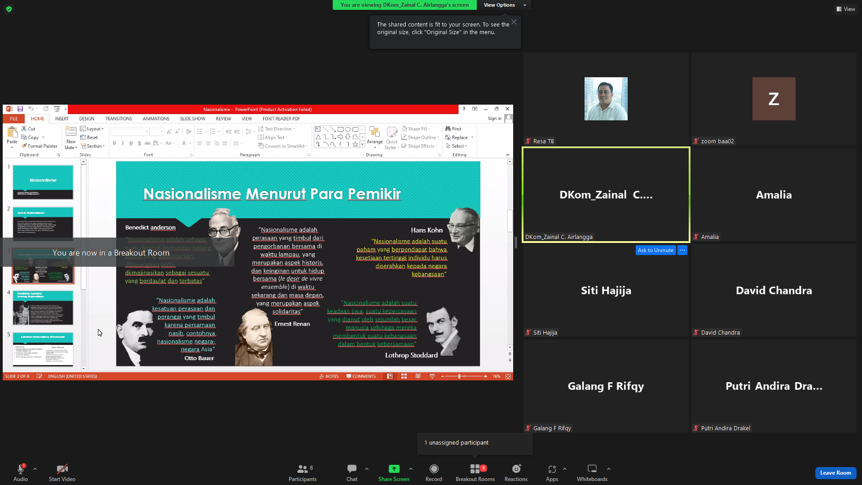The height and width of the screenshot is (485, 862).
Task: Click New Slide icon
Action: [71, 131]
